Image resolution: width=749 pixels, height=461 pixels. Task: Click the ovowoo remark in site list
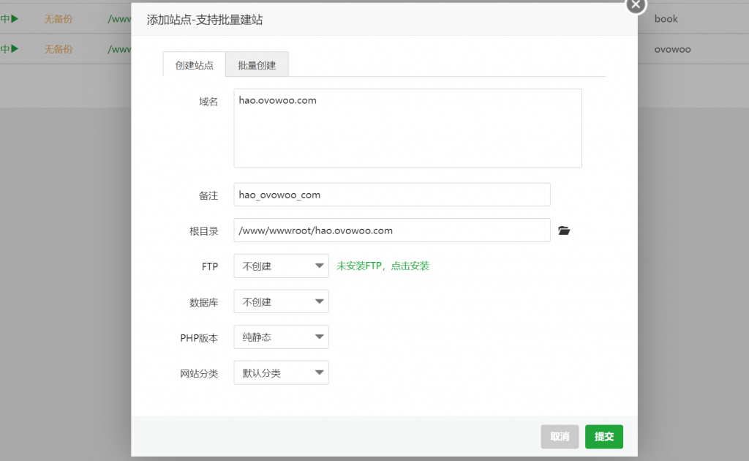tap(672, 50)
